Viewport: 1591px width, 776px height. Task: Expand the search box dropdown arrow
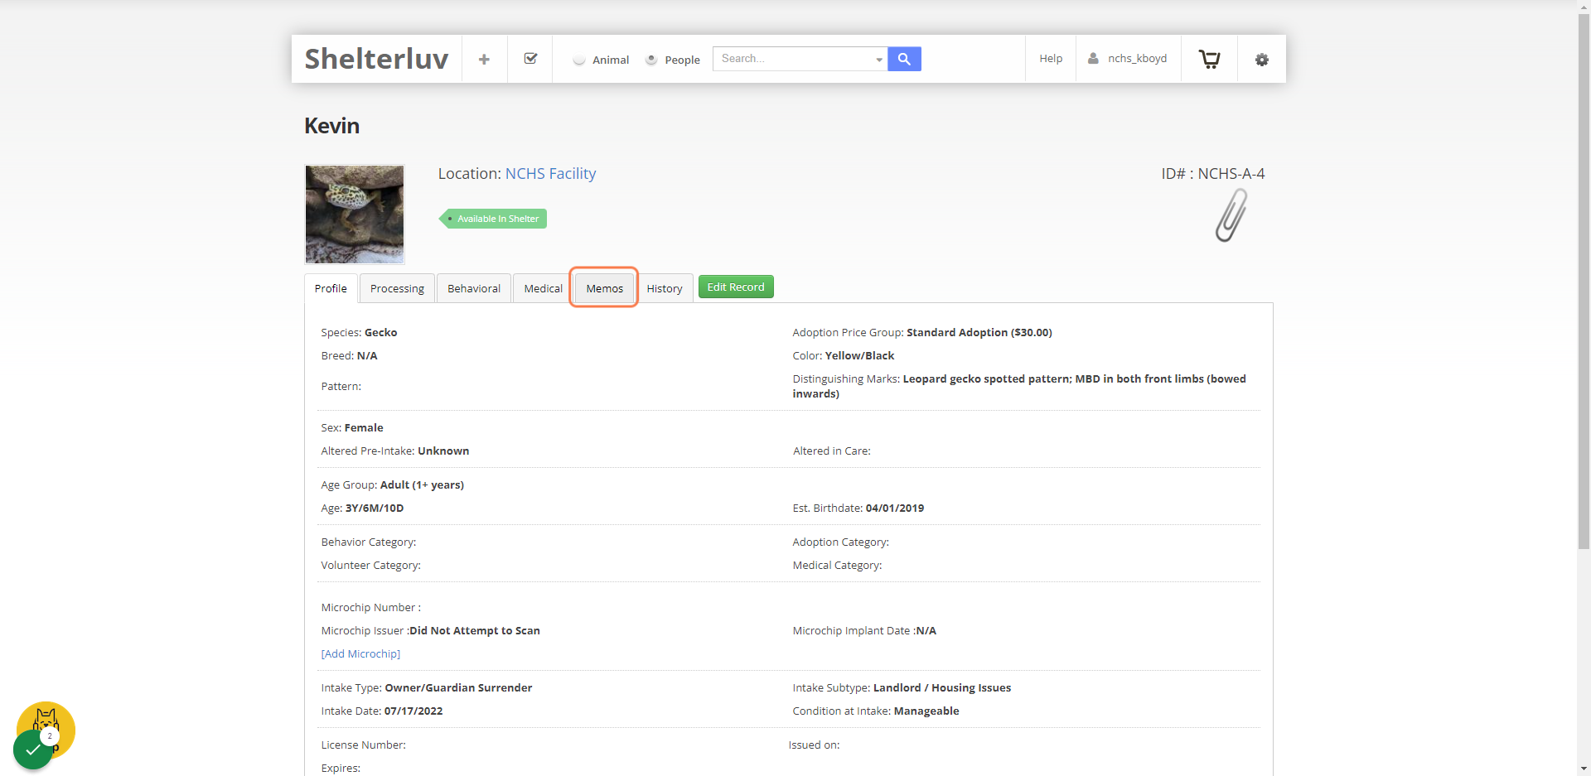pos(878,59)
